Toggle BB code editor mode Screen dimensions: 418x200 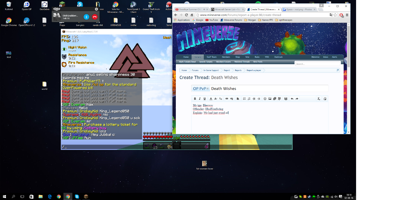[325, 99]
